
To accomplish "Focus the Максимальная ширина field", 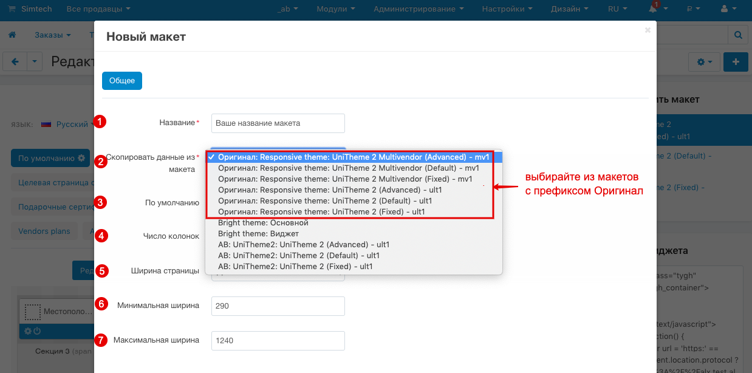I will click(x=278, y=341).
